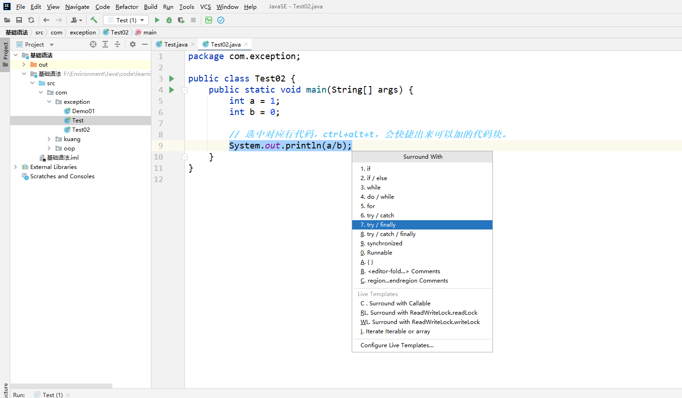Click the Build project hammer icon

click(x=94, y=20)
